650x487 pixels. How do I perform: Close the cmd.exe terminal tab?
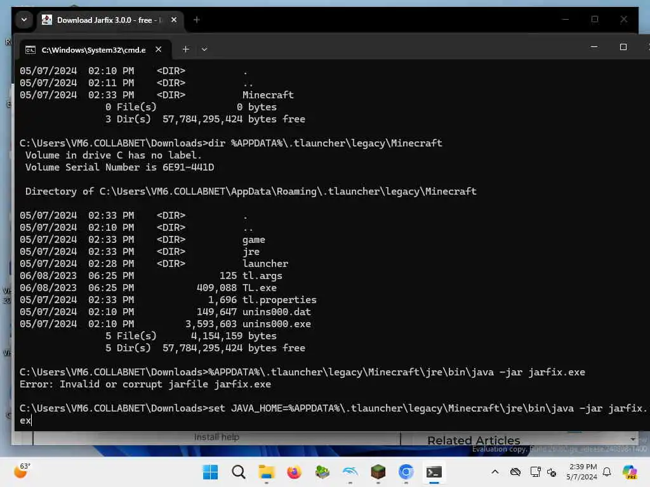(158, 49)
